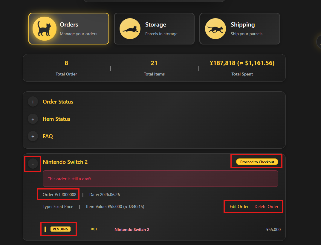Image resolution: width=321 pixels, height=245 pixels.
Task: Open the Orders tab
Action: 69,29
